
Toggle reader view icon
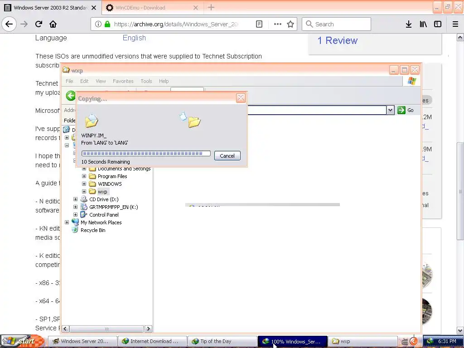point(259,24)
